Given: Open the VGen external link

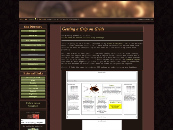Looking at the screenshot, I should (x=33, y=80).
